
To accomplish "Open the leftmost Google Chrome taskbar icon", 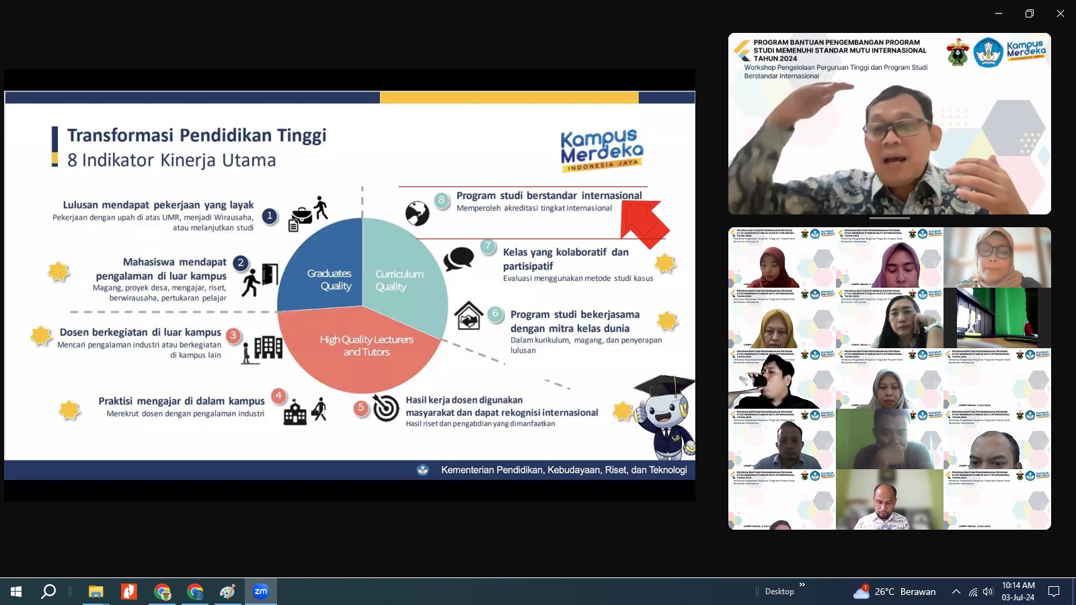I will pyautogui.click(x=162, y=592).
